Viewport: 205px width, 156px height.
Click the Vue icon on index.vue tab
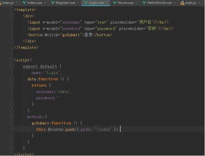[24, 3]
